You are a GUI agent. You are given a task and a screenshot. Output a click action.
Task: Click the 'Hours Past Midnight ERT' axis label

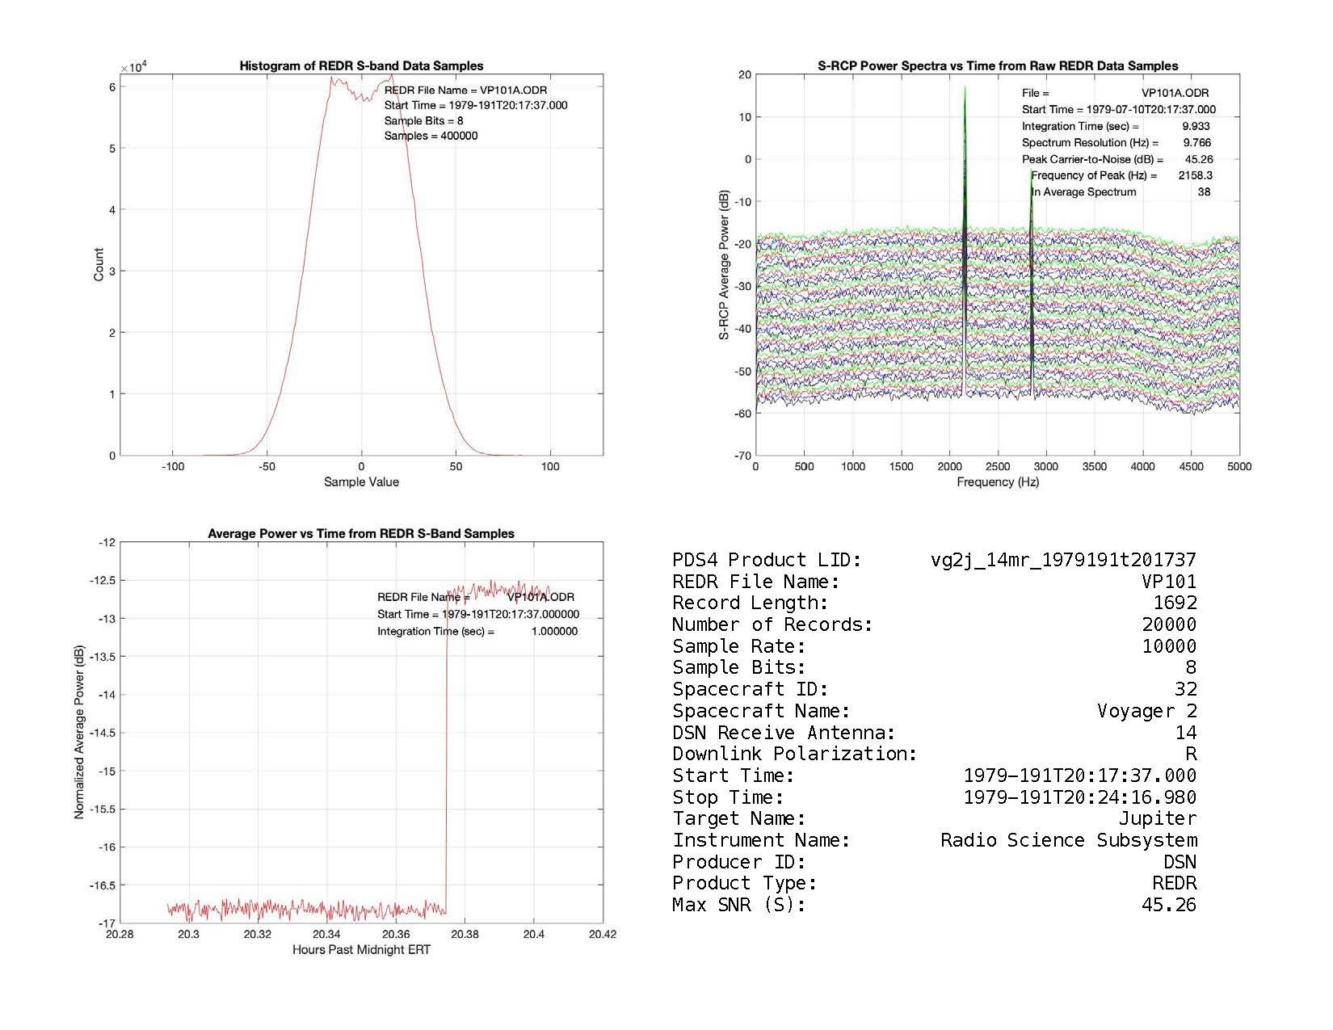coord(361,950)
